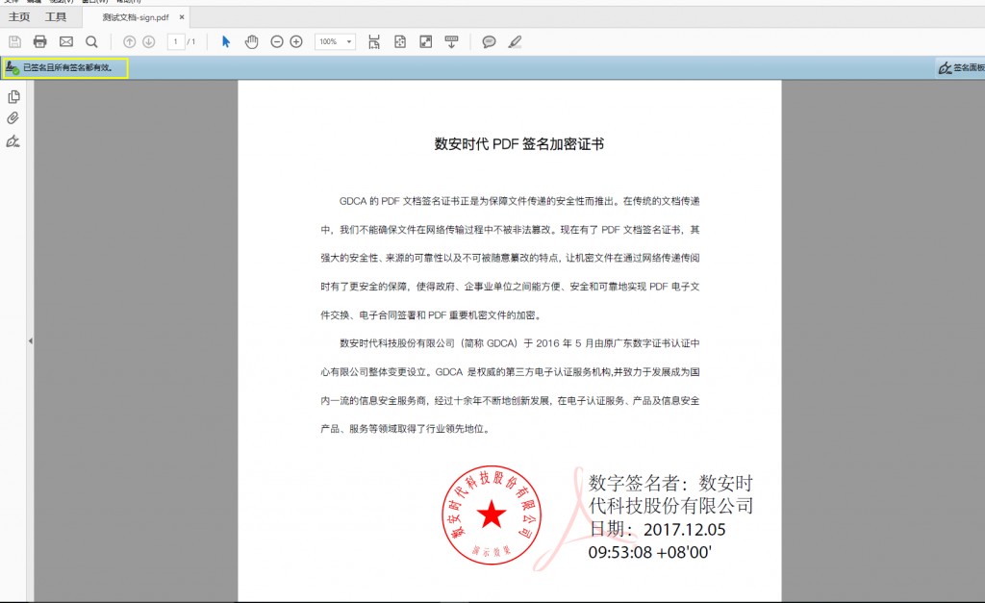Select the Highlight text pen tool
The width and height of the screenshot is (985, 603).
(x=516, y=42)
